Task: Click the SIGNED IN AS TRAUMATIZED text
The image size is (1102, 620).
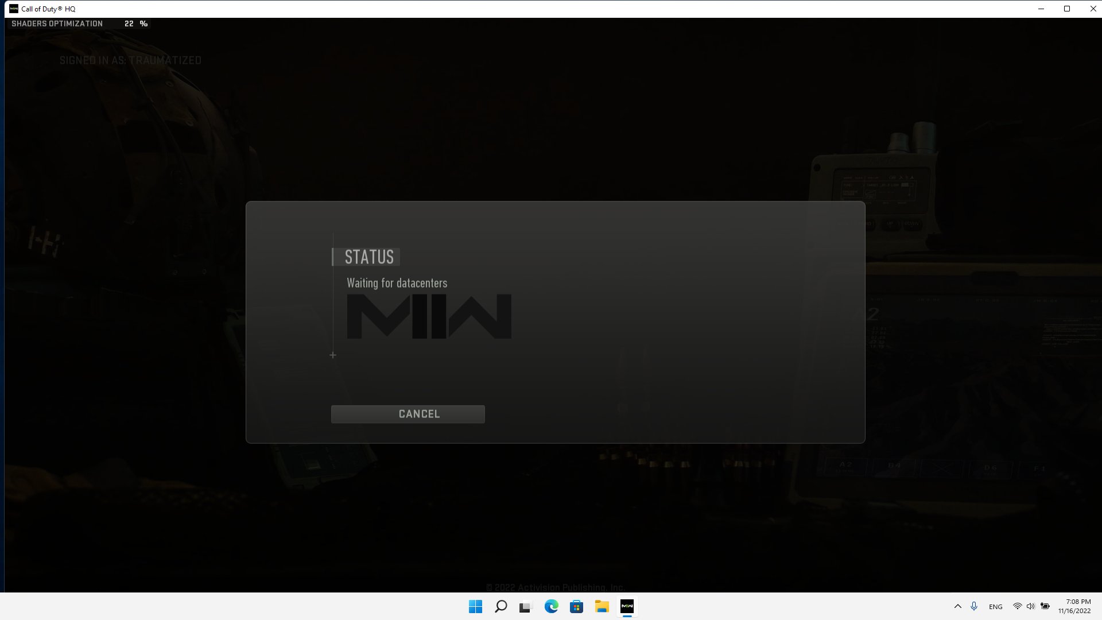Action: [130, 60]
